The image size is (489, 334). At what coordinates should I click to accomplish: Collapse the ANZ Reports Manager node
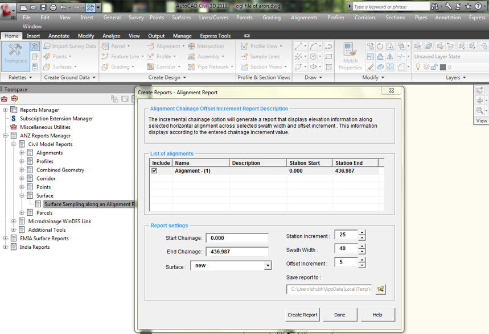(5, 135)
